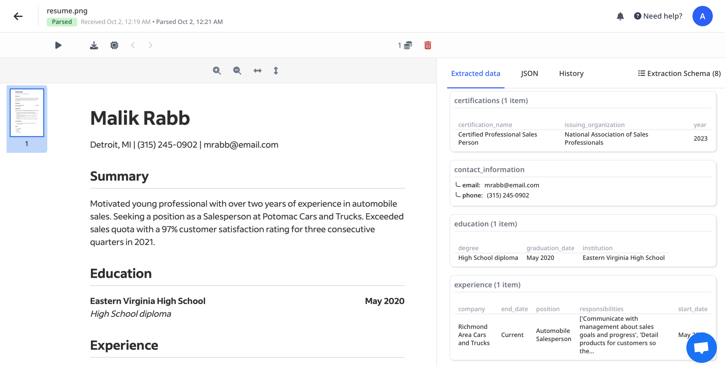Switch to the JSON tab
The height and width of the screenshot is (366, 725).
(x=529, y=73)
